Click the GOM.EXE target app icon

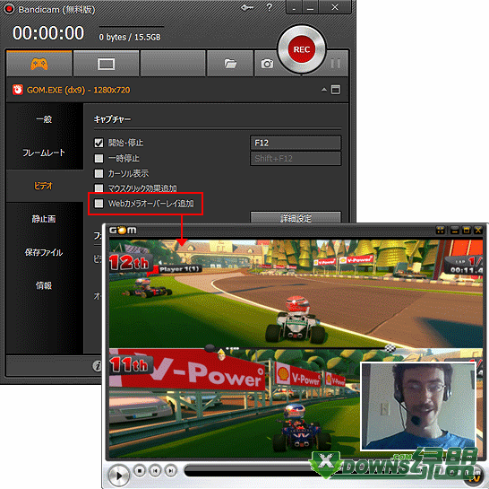pos(18,90)
